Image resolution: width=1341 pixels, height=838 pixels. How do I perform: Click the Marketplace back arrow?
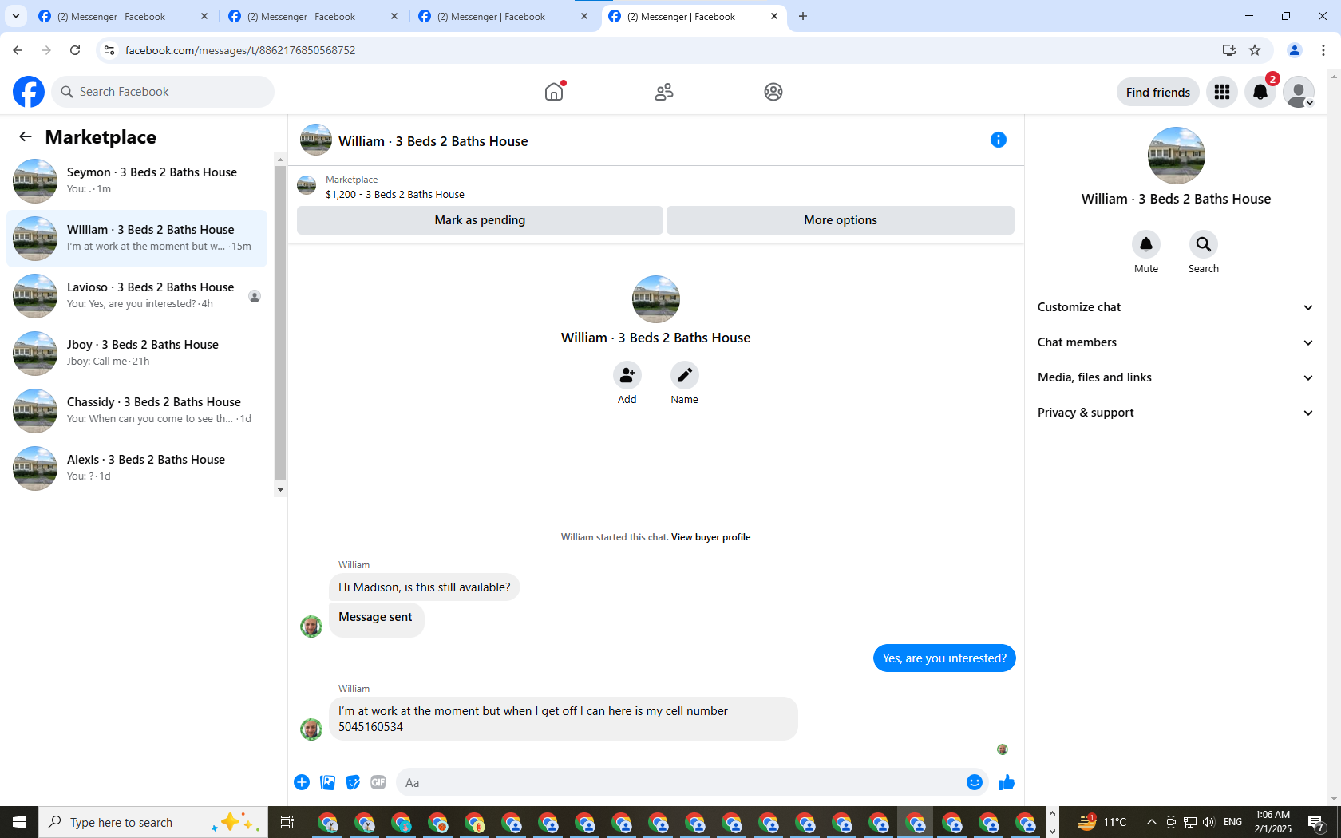[26, 136]
